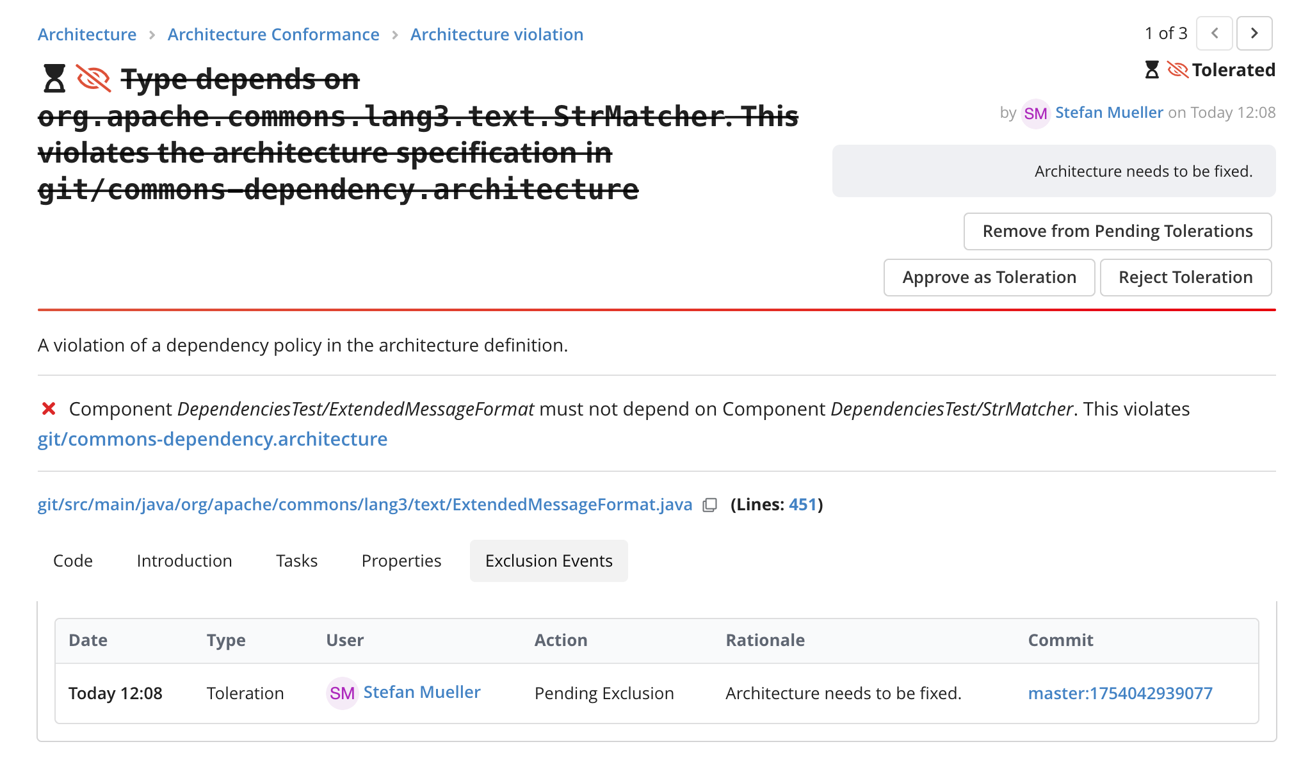Click the Reject Toleration button
The image size is (1310, 776).
tap(1186, 277)
